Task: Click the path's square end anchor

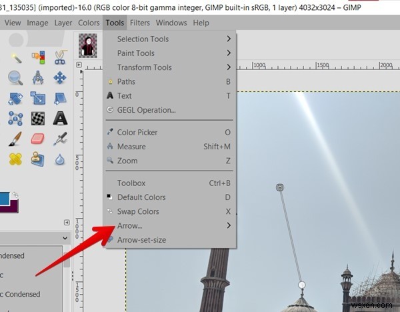Action: 280,187
